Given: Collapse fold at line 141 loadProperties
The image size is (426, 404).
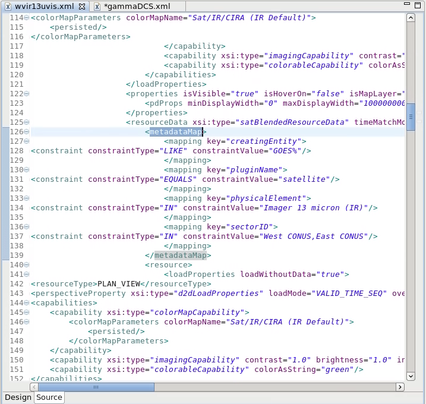Looking at the screenshot, I should 26,274.
